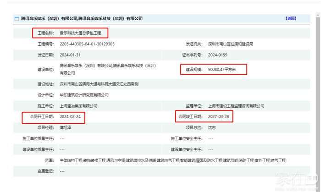Click contractor 上海宝冶集团有限公司
This screenshot has height=192, width=321.
pyautogui.click(x=78, y=105)
